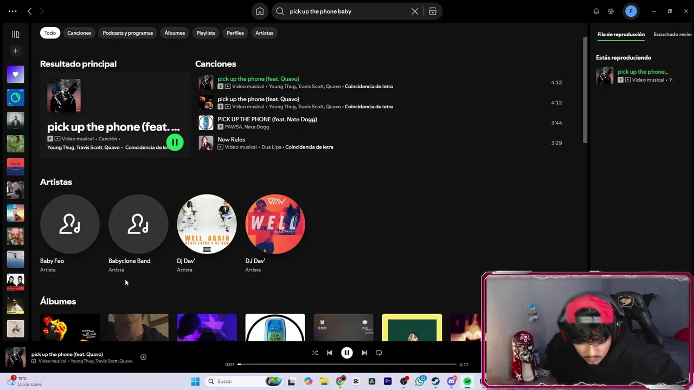694x390 pixels.
Task: Open the profile avatar F
Action: click(x=631, y=11)
